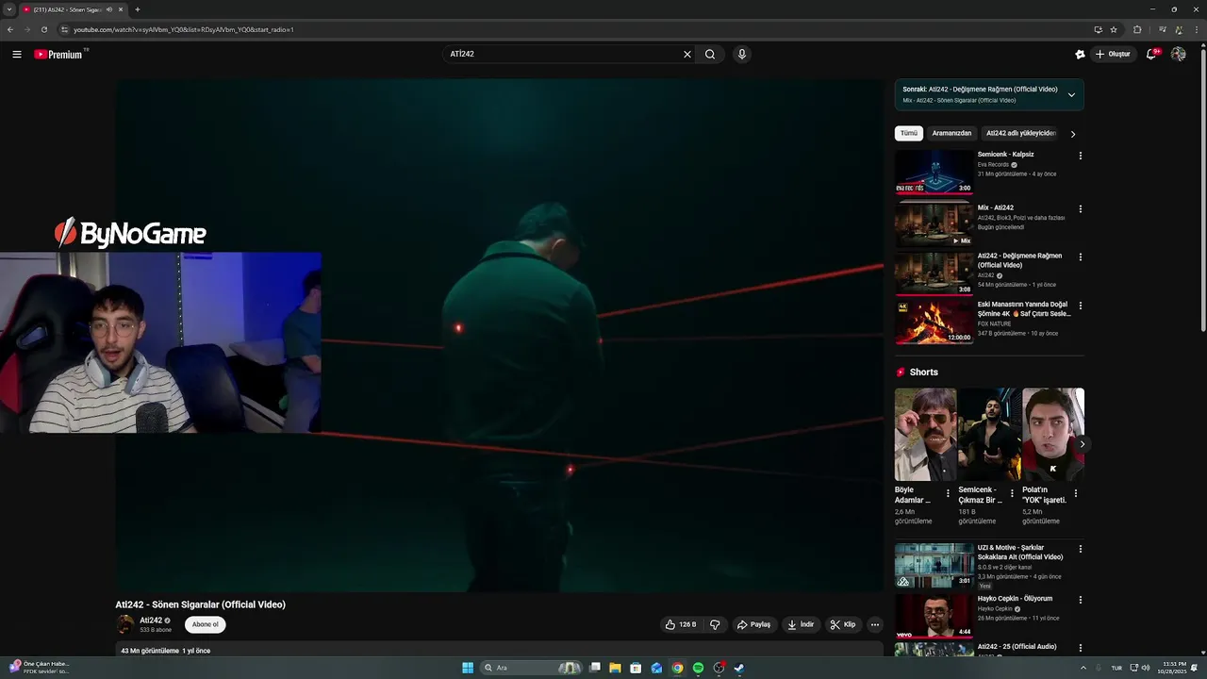Viewport: 1207px width, 679px height.
Task: Open options for Değişmene Rağmen video
Action: [1081, 257]
